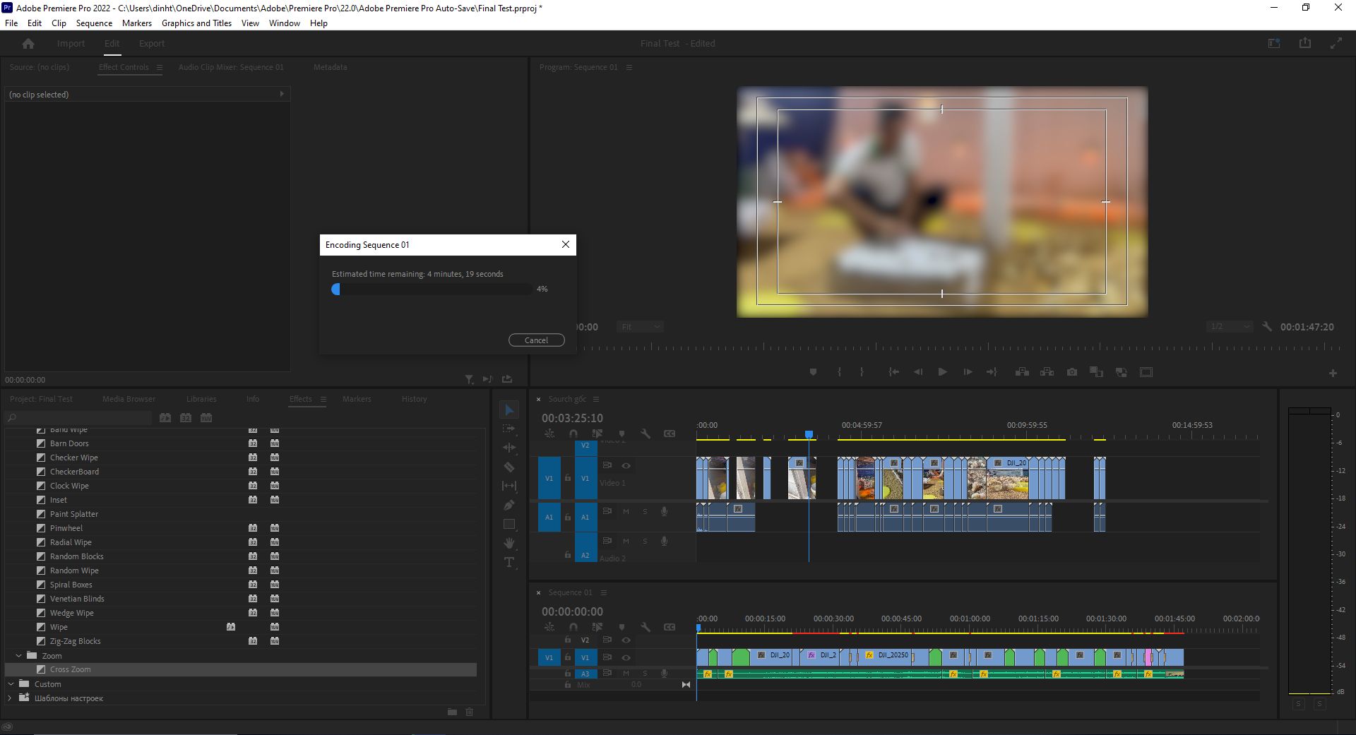Viewport: 1356px width, 735px height.
Task: Solo track A1 in source timeline
Action: click(x=645, y=511)
